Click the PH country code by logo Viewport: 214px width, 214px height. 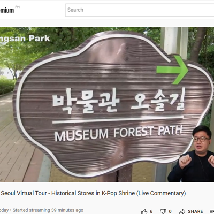18,7
